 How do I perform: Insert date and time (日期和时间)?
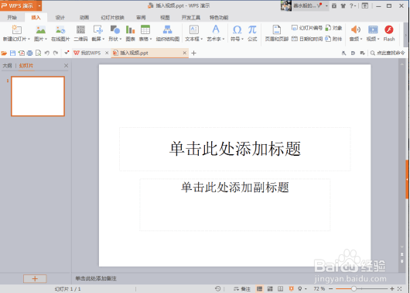307,39
